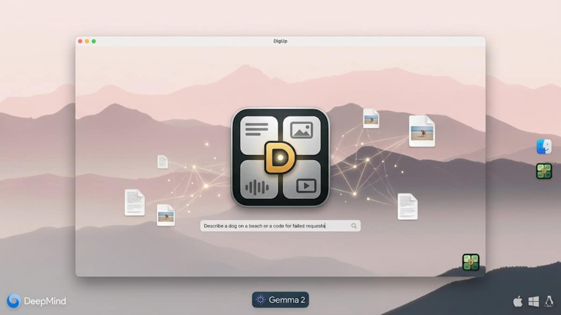Viewport: 561px width, 315px height.
Task: Click the text document tile in DigUp logo
Action: (x=259, y=135)
